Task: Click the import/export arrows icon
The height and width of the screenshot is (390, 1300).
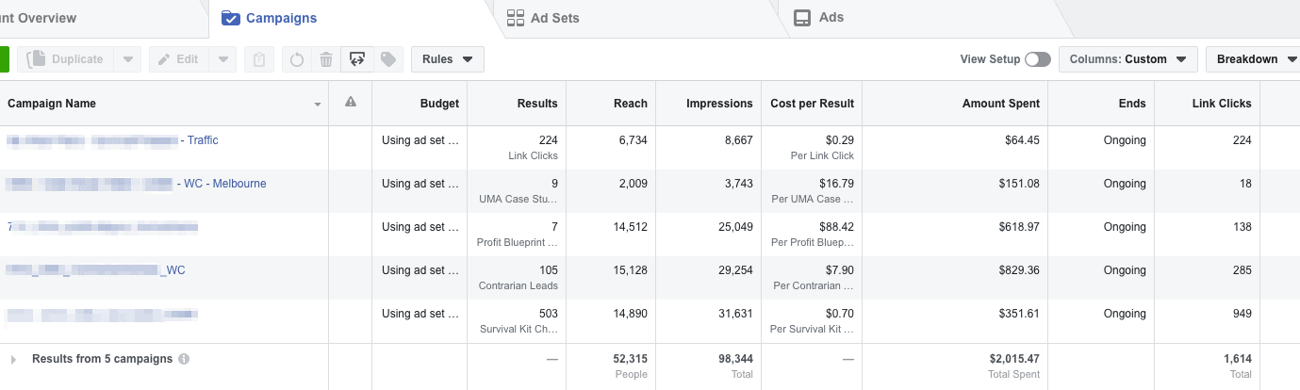Action: (356, 59)
